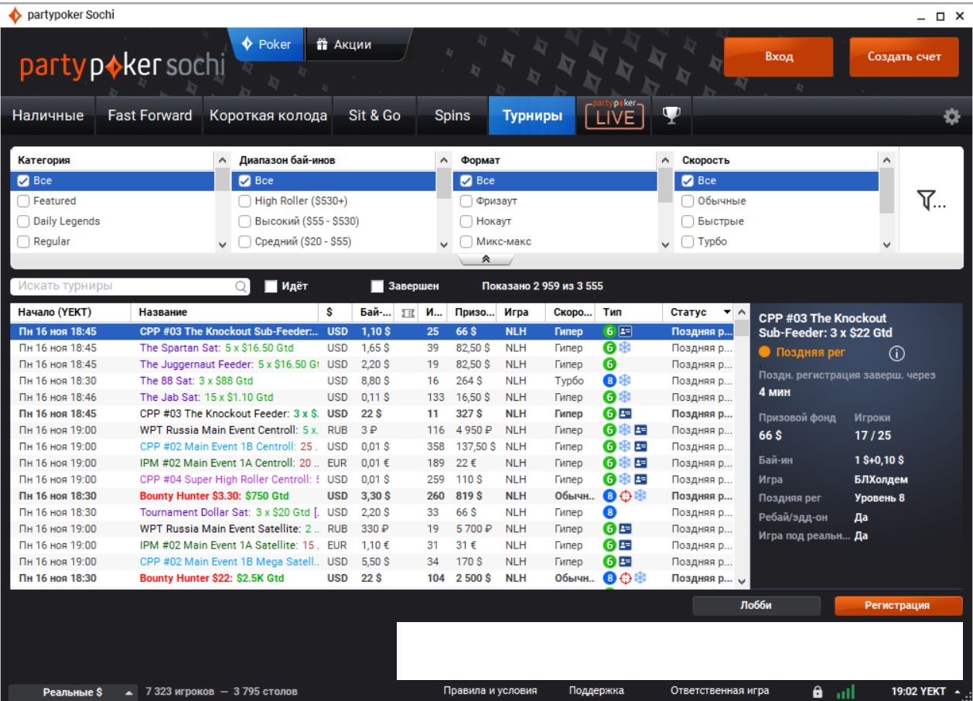Viewport: 973px width, 701px height.
Task: Toggle the Идёт checkbox
Action: click(x=271, y=286)
